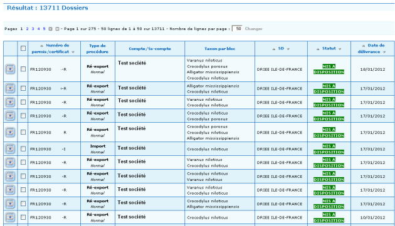Screen dimensions: 395x226
Task: Select row with Crocodylus niloticus then Crocodylus porosus
Action: [23, 116]
